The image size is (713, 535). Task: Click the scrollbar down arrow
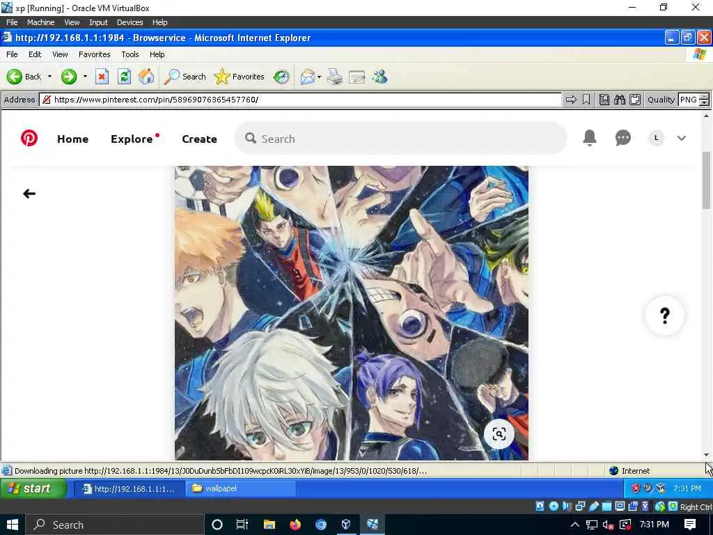(x=706, y=454)
